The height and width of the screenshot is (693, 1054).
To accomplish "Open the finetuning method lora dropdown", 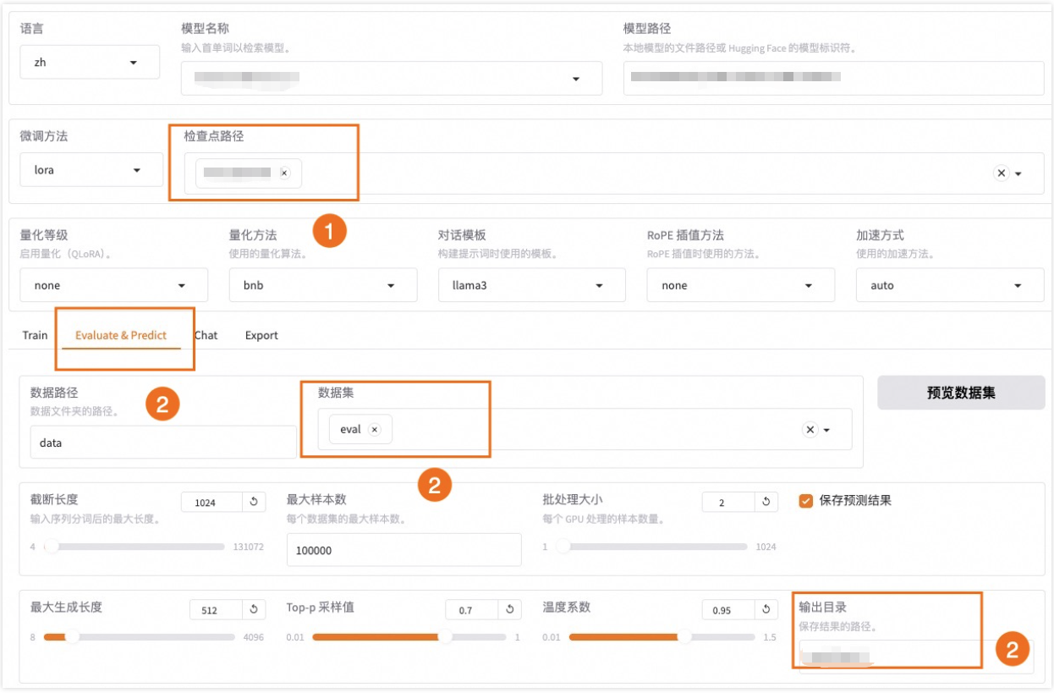I will [x=91, y=170].
